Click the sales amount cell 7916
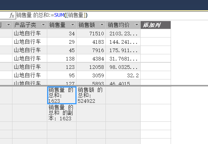Viewport: 208px width, 144px height. point(91,50)
